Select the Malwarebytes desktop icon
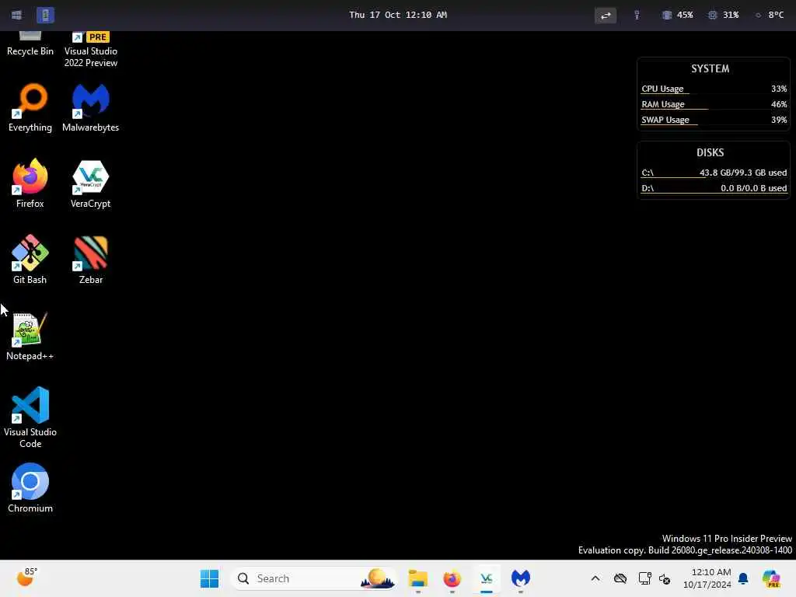Viewport: 796px width, 597px height. (x=90, y=107)
